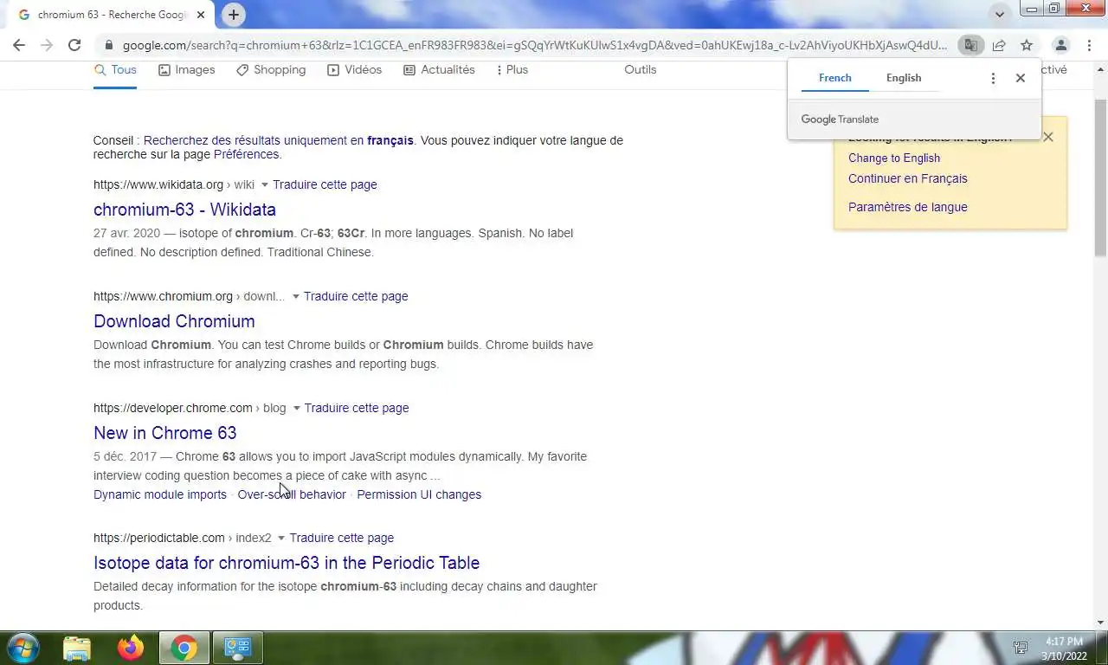
Task: Click scrollbar down arrow
Action: [x=1101, y=622]
